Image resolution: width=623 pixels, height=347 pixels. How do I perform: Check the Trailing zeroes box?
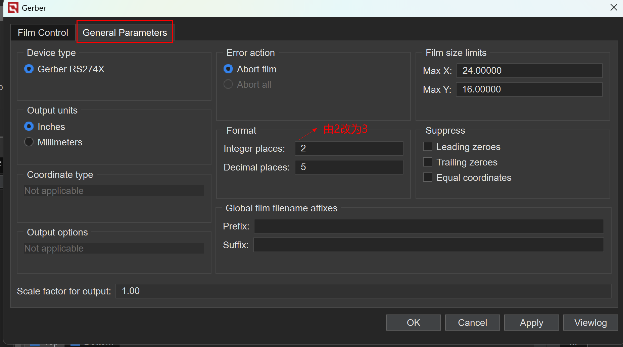tap(428, 162)
